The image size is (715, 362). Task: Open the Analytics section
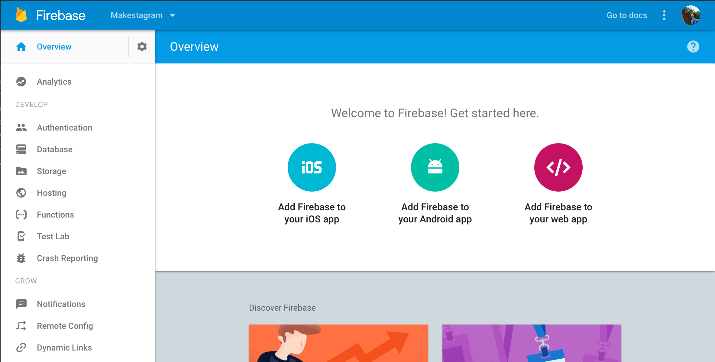pos(54,82)
